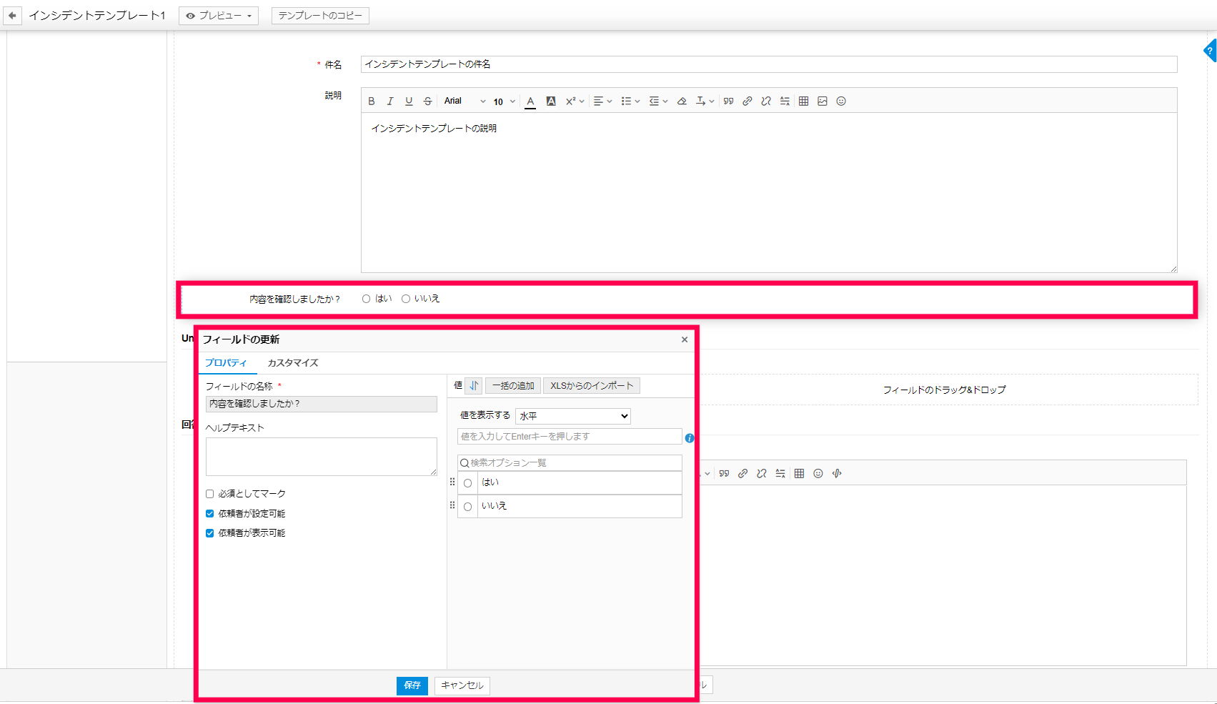1217x704 pixels.
Task: Open the font color picker in the 説明 toolbar
Action: click(530, 101)
